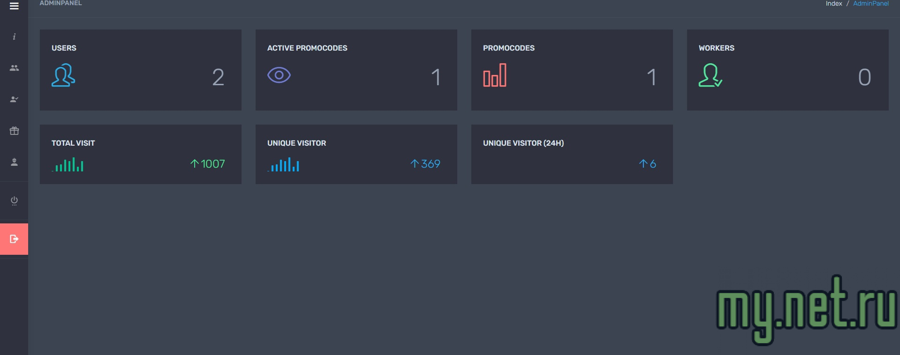The width and height of the screenshot is (900, 355).
Task: Click the Total Visit count 1007
Action: pyautogui.click(x=208, y=164)
